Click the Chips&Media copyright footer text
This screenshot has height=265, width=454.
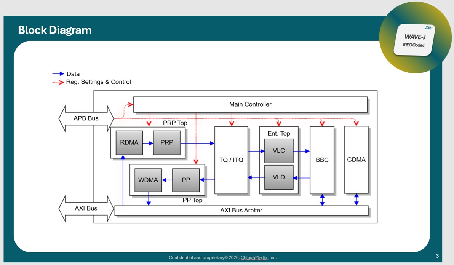pos(223,257)
